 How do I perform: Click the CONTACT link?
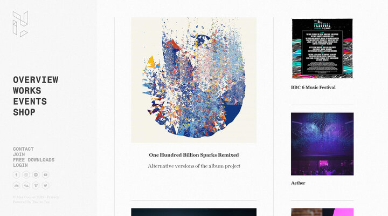tap(23, 149)
